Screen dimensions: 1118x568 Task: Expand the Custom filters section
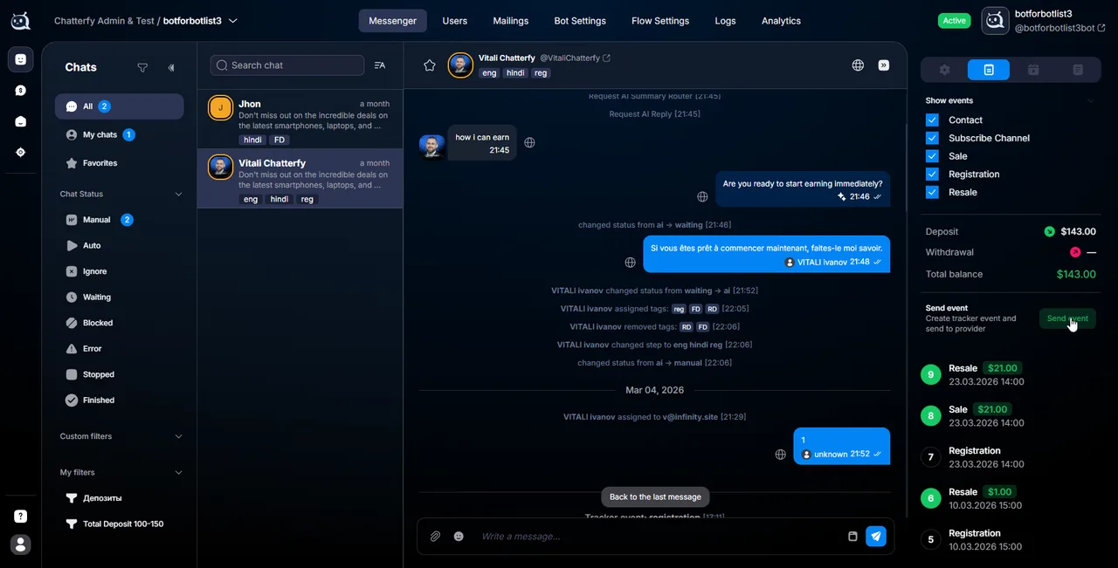tap(178, 436)
